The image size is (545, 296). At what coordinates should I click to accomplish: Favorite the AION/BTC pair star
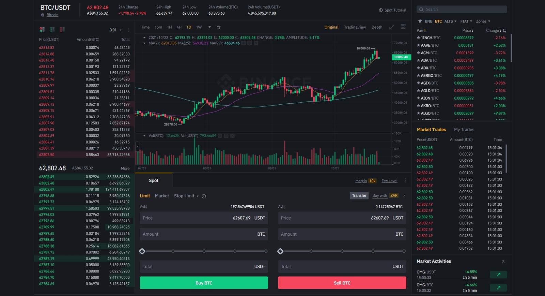click(418, 98)
